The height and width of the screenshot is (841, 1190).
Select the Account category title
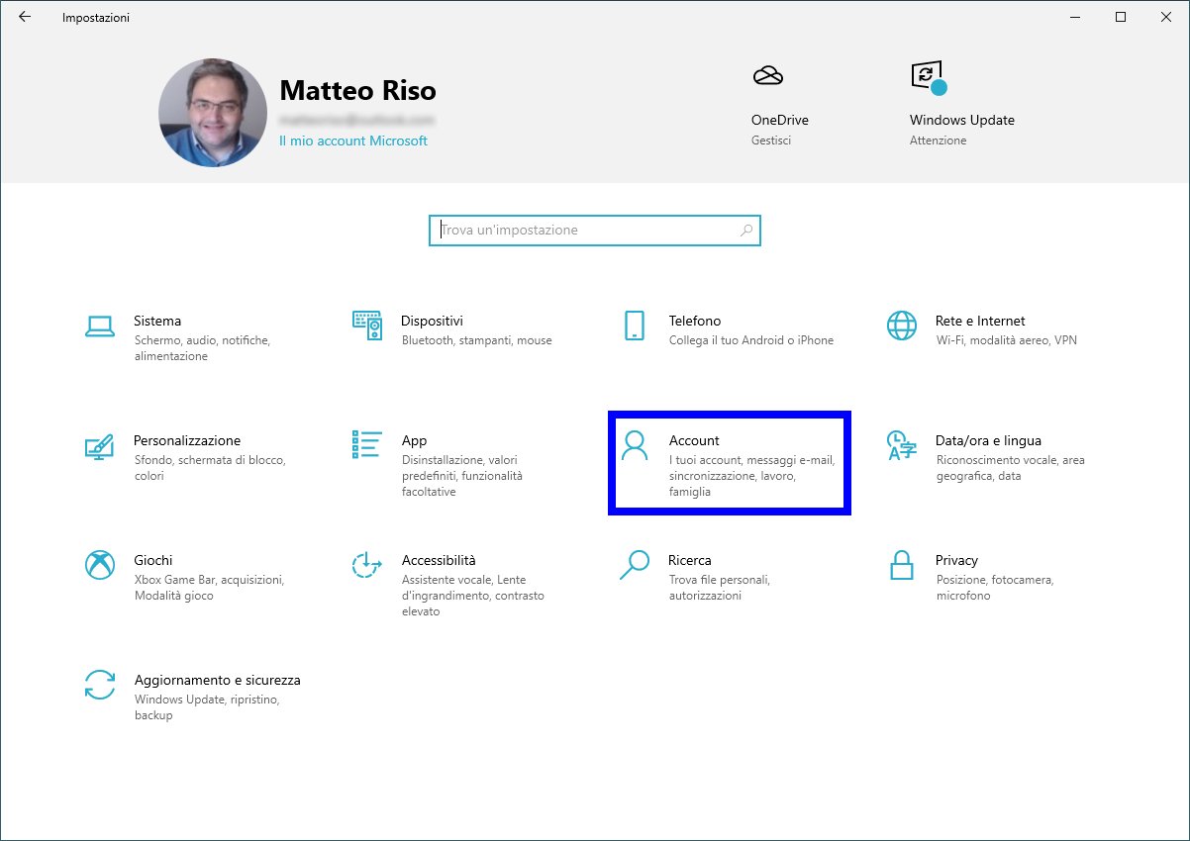click(694, 440)
